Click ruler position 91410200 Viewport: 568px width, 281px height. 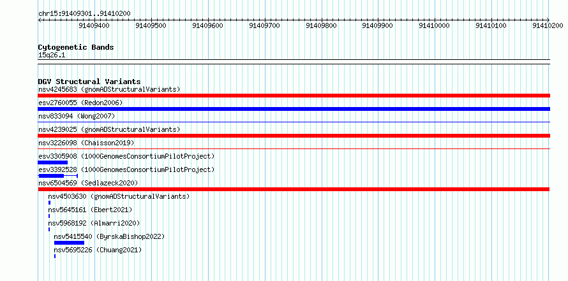[x=548, y=25]
